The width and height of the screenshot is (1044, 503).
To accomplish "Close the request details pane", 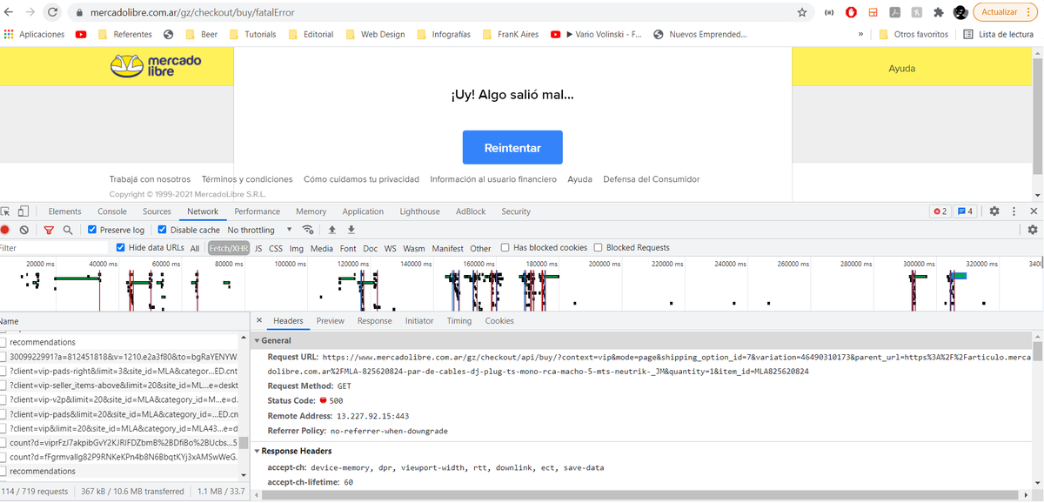I will pyautogui.click(x=258, y=321).
